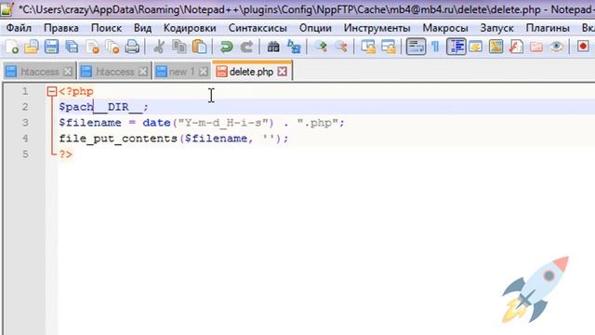The height and width of the screenshot is (335, 595).
Task: Open the Запуск menu
Action: point(496,28)
